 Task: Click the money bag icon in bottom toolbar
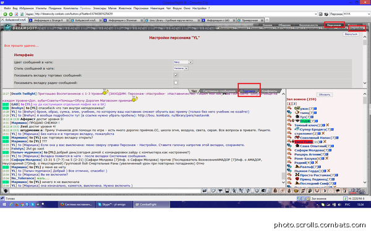[289, 191]
